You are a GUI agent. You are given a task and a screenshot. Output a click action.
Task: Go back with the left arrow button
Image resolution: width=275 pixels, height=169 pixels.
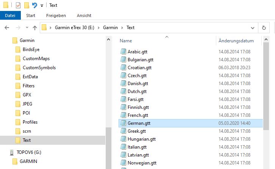point(7,28)
